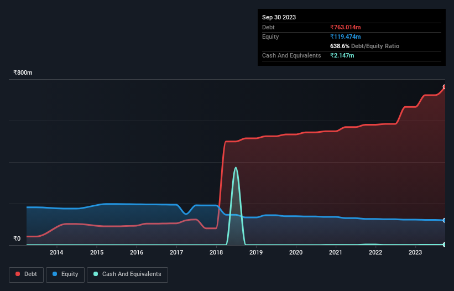This screenshot has height=291, width=454.
Task: Click the Debt row label in tooltip
Action: tap(268, 27)
